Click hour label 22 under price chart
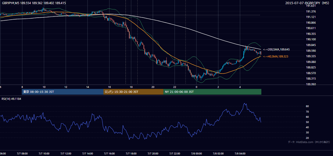The width and height of the screenshot is (333, 156). coord(175,87)
